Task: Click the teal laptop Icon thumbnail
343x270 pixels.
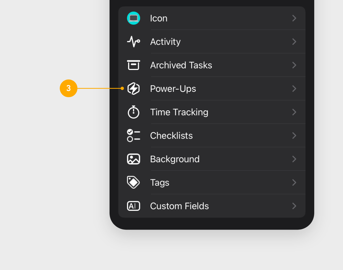Action: point(134,18)
